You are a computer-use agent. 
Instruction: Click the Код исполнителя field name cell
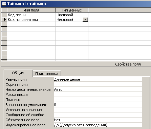pyautogui.click(x=31, y=20)
